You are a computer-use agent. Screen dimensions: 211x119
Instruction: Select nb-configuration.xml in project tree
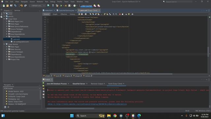(21, 42)
